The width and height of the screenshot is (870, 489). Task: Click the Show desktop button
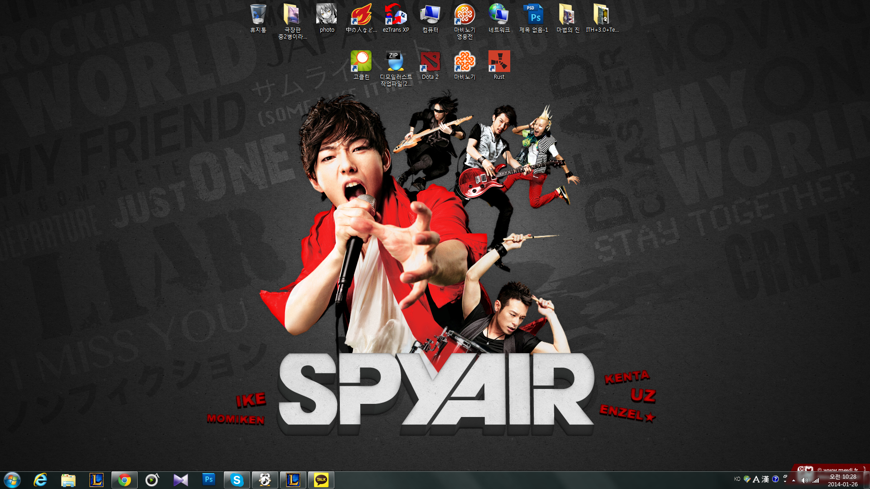point(866,480)
